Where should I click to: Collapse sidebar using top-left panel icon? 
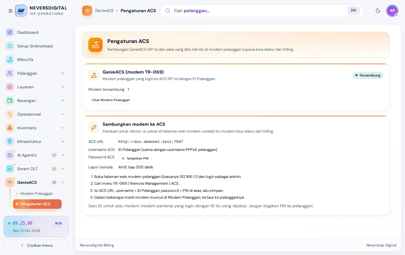tap(10, 11)
